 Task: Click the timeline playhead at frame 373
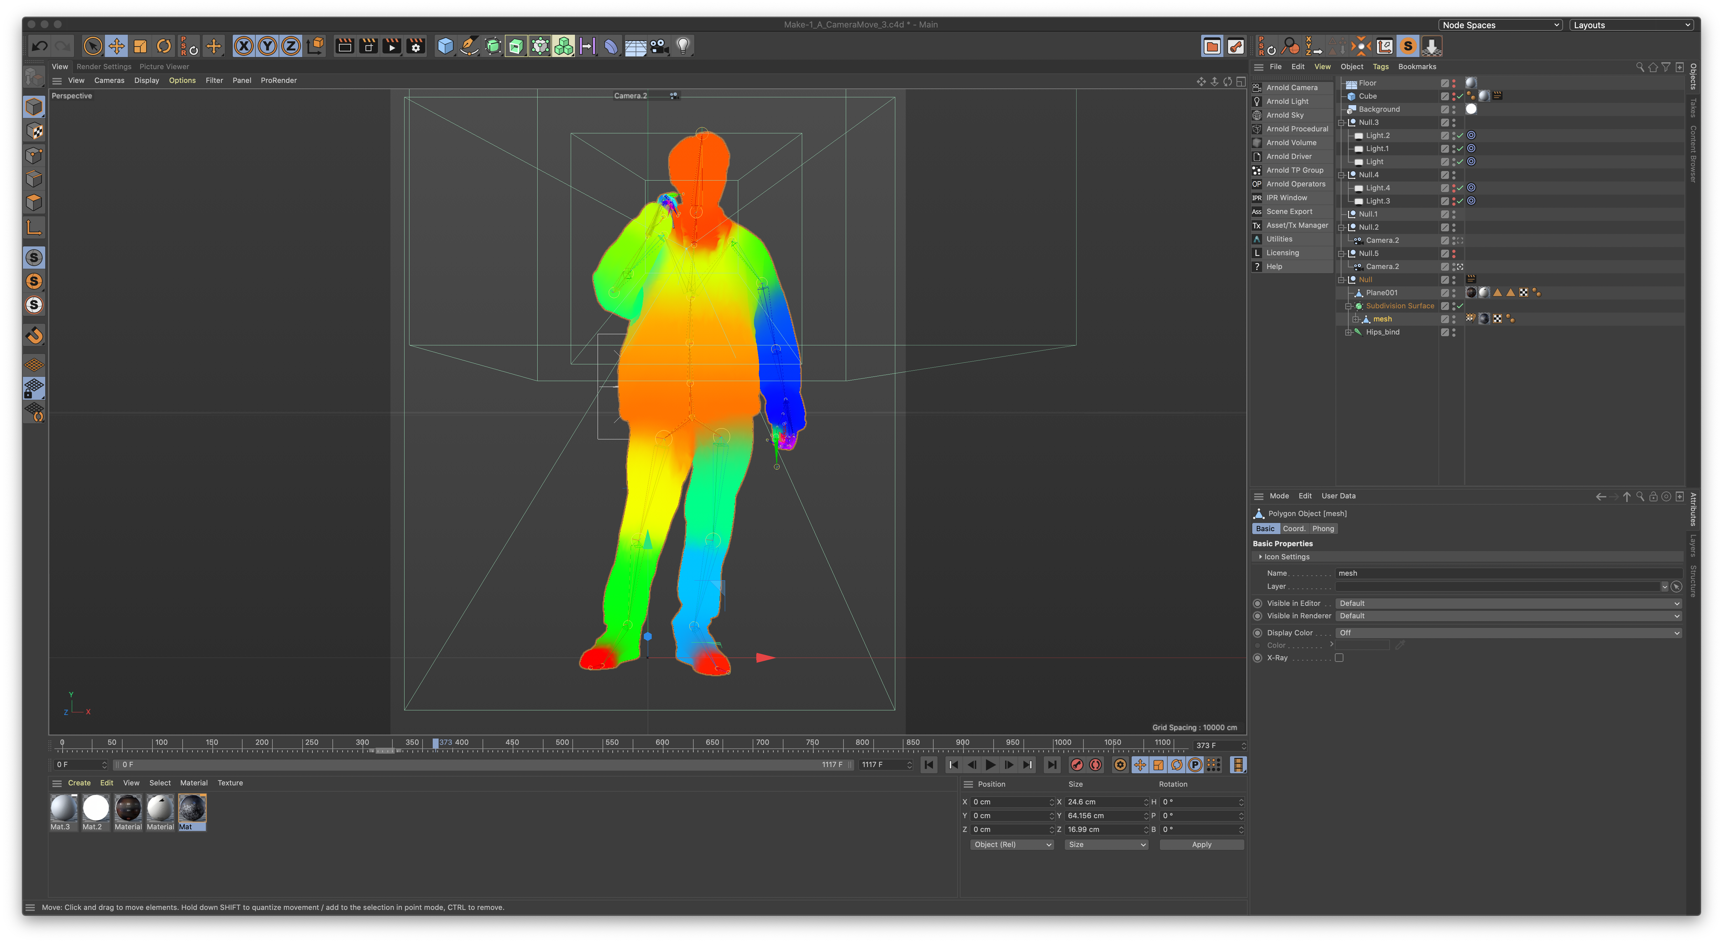435,743
